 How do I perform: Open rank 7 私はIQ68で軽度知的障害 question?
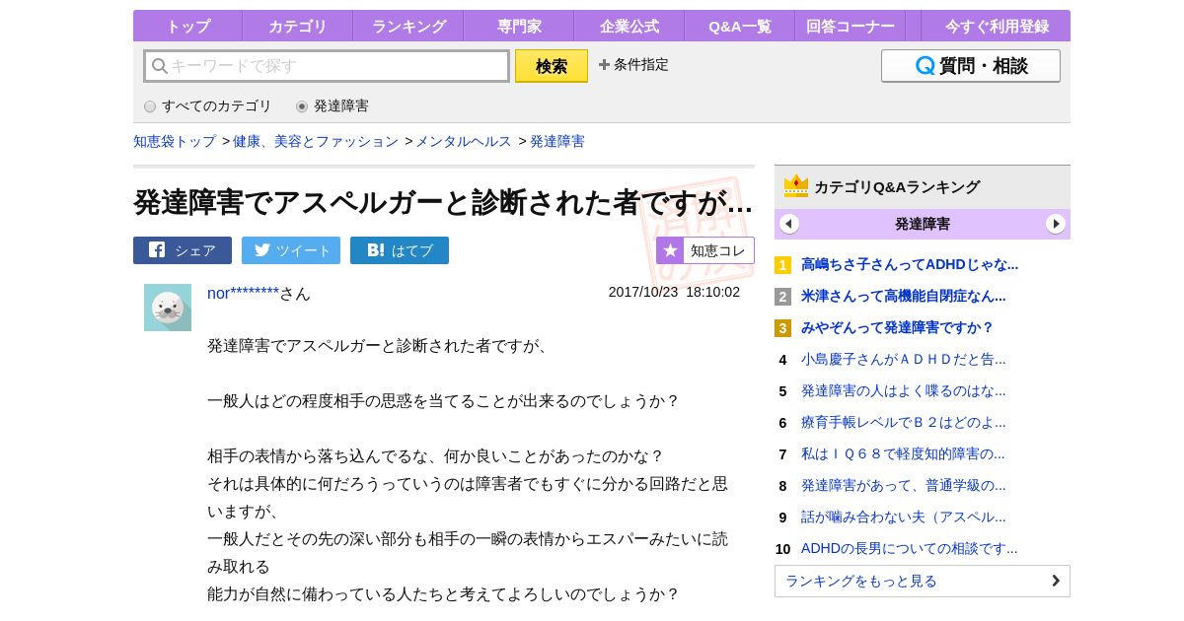[x=903, y=453]
